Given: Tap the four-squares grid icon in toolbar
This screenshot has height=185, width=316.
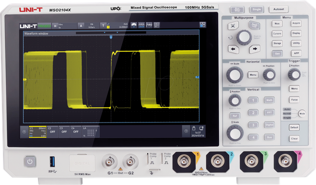Looking at the screenshot, I should click(157, 25).
